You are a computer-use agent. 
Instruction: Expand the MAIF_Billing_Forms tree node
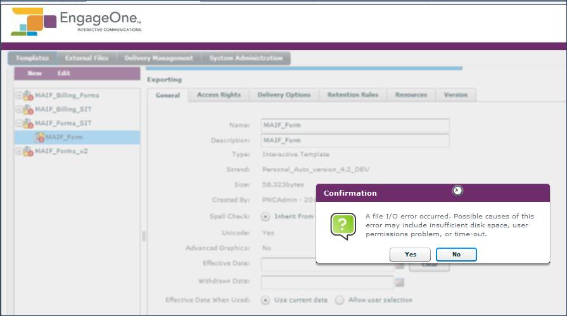pos(19,96)
